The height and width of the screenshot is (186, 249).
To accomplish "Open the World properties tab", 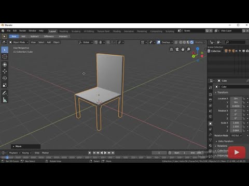I will (211, 117).
